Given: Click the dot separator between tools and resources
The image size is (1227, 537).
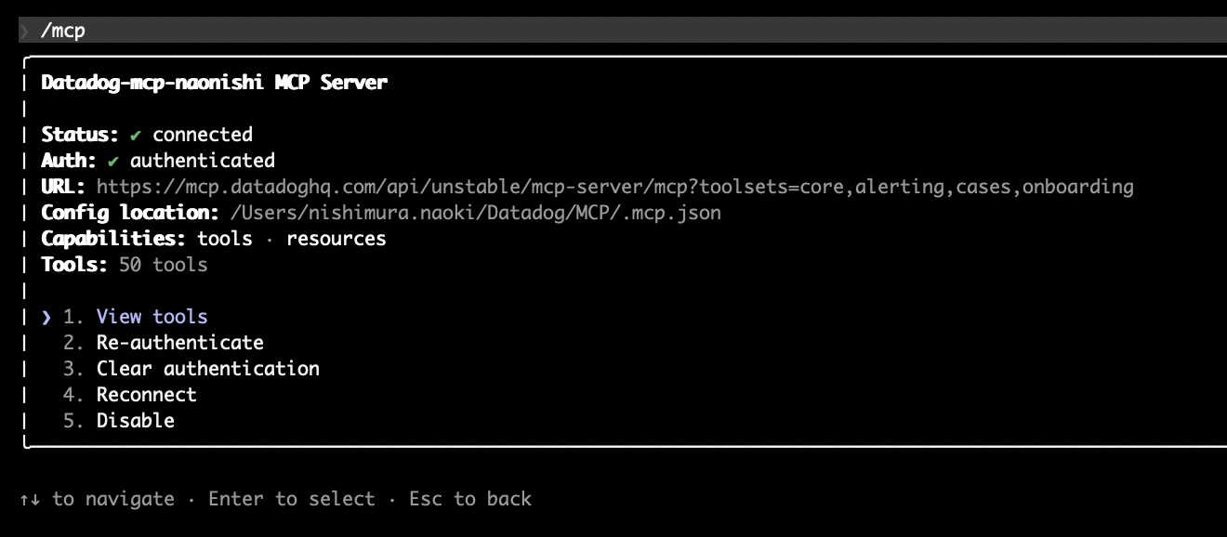Looking at the screenshot, I should (x=271, y=239).
